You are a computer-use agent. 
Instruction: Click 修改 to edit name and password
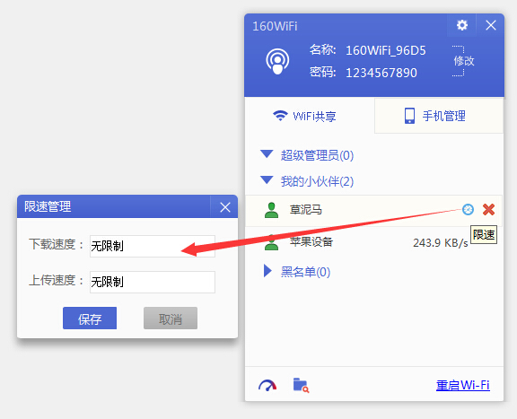(x=463, y=61)
